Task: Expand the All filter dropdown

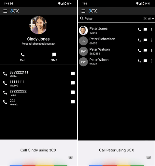Action: 151,18
